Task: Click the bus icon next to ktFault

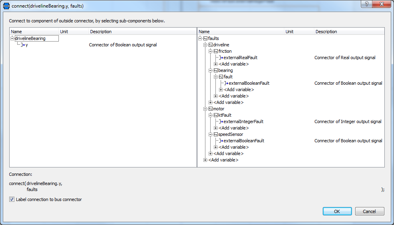Action: click(x=216, y=115)
